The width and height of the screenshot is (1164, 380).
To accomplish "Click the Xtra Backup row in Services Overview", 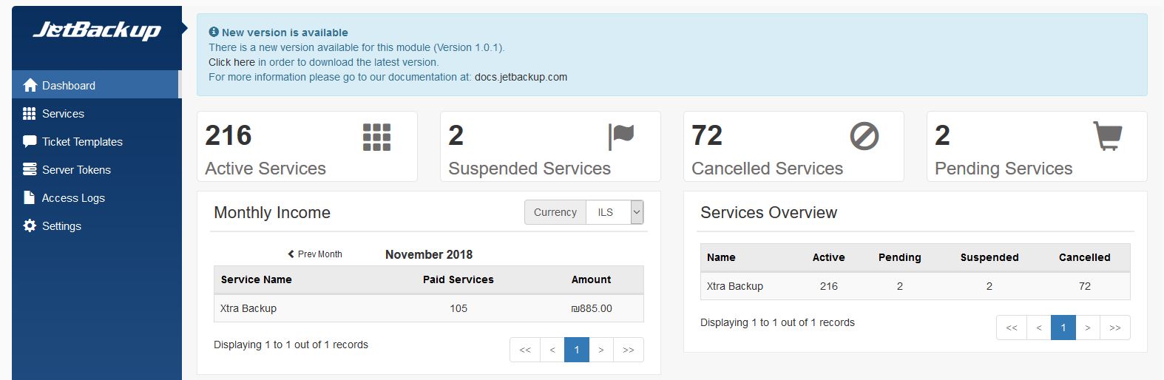I will [x=916, y=286].
